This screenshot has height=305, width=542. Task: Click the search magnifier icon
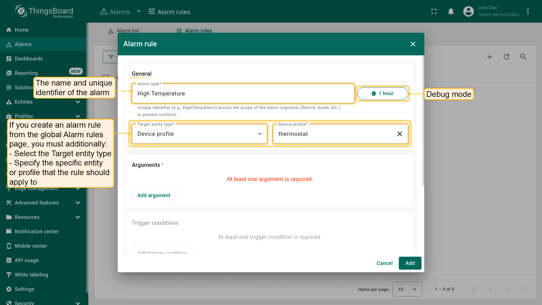click(523, 57)
